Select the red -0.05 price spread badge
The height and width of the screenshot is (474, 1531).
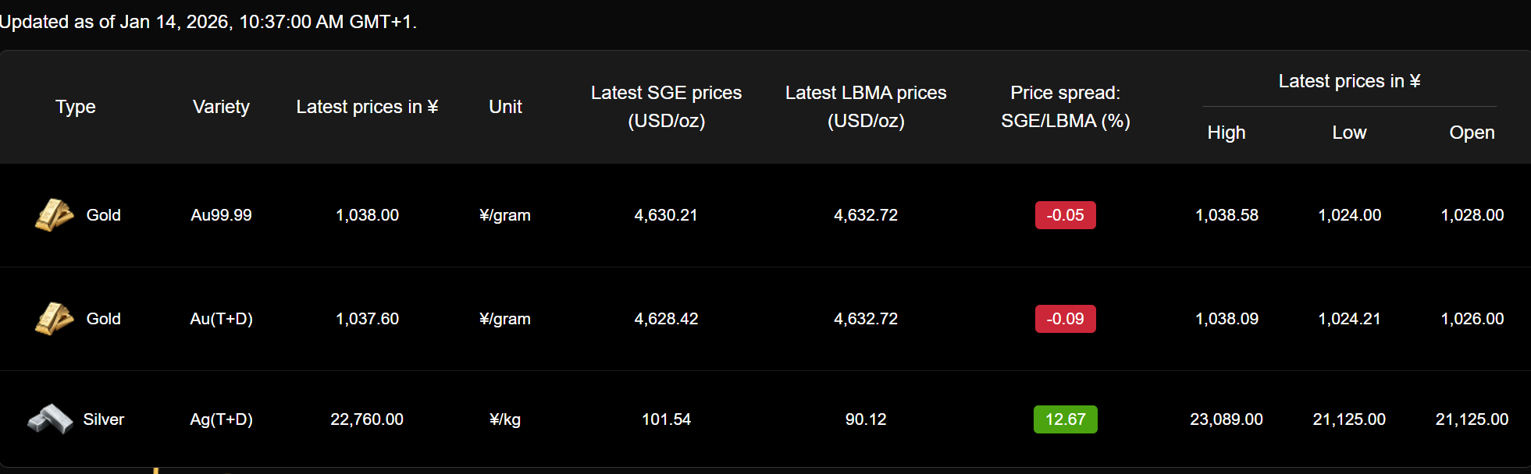click(x=1065, y=215)
